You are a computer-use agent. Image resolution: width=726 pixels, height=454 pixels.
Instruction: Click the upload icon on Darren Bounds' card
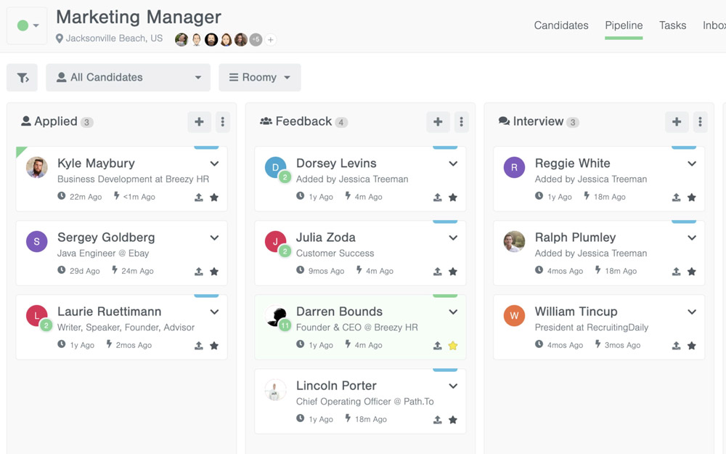(438, 346)
